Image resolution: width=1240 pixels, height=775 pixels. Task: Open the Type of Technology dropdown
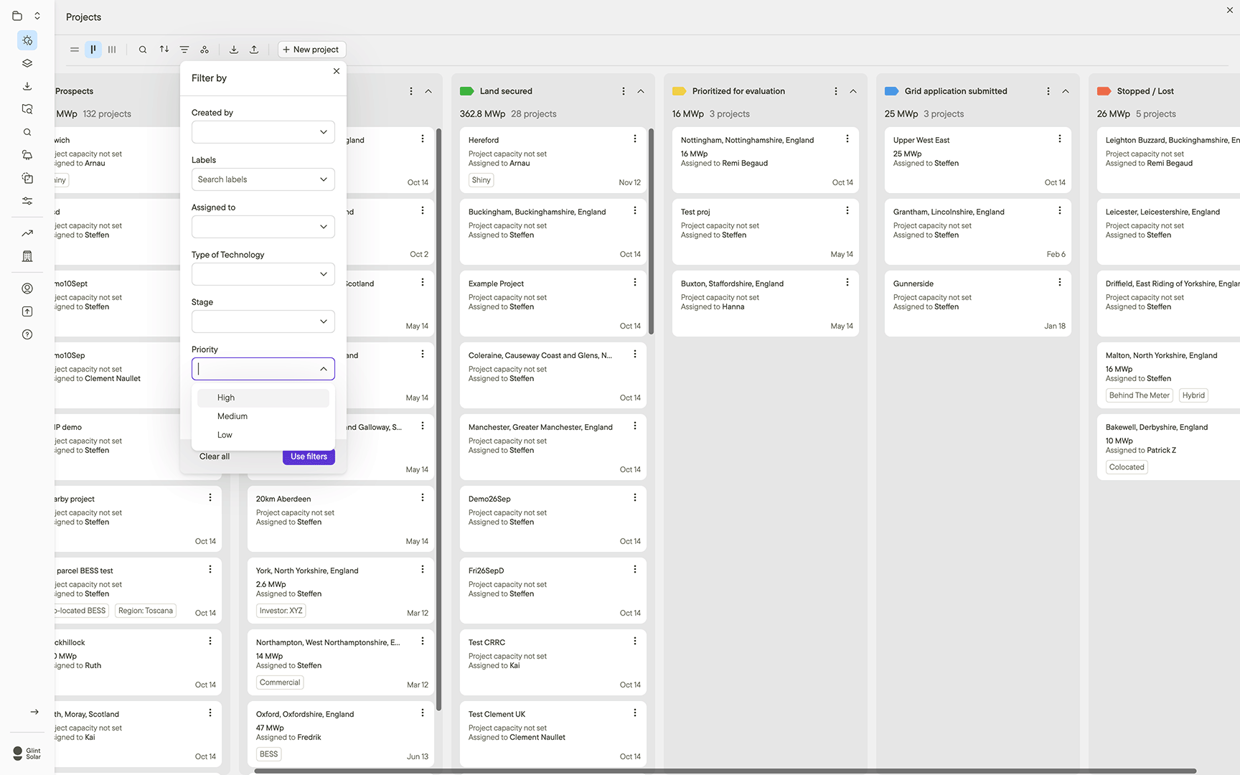(263, 274)
